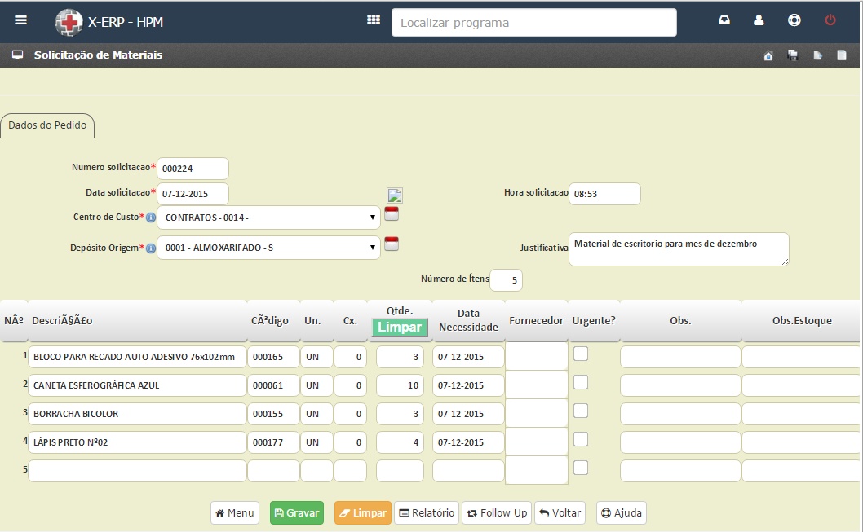Click the last document icon in title bar
The width and height of the screenshot is (863, 532).
(842, 55)
